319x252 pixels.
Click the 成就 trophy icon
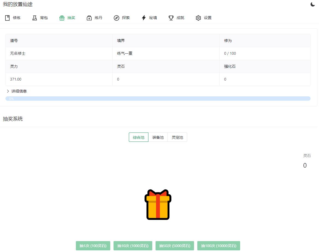tap(171, 18)
